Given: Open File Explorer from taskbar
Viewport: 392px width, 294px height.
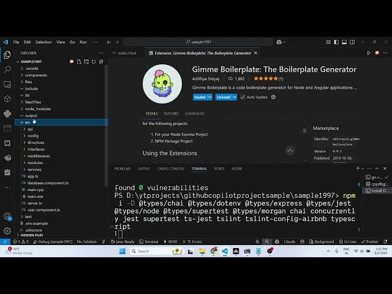Looking at the screenshot, I should pos(202,251).
